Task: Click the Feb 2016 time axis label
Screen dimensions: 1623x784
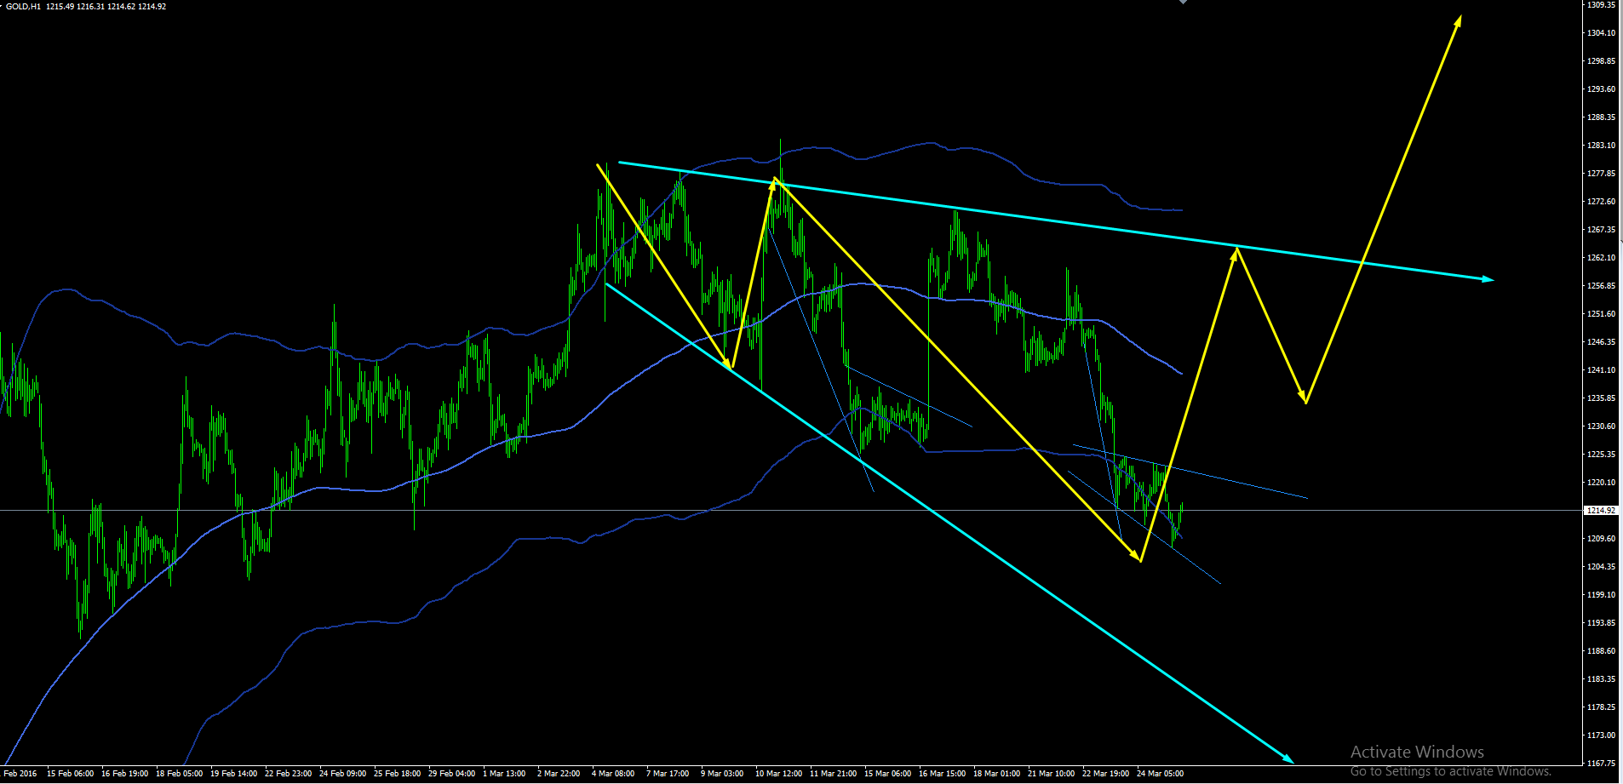Action: click(x=20, y=774)
